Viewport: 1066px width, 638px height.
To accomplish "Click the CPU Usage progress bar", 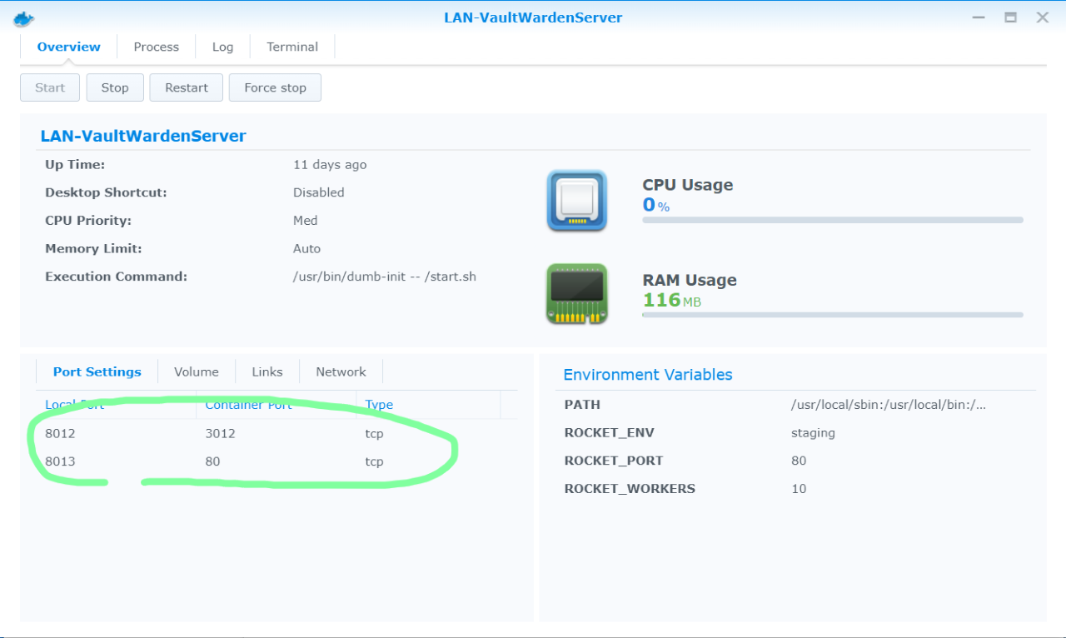I will pos(833,220).
